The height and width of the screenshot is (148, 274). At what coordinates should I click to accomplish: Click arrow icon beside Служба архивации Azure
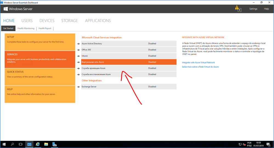tap(78, 68)
